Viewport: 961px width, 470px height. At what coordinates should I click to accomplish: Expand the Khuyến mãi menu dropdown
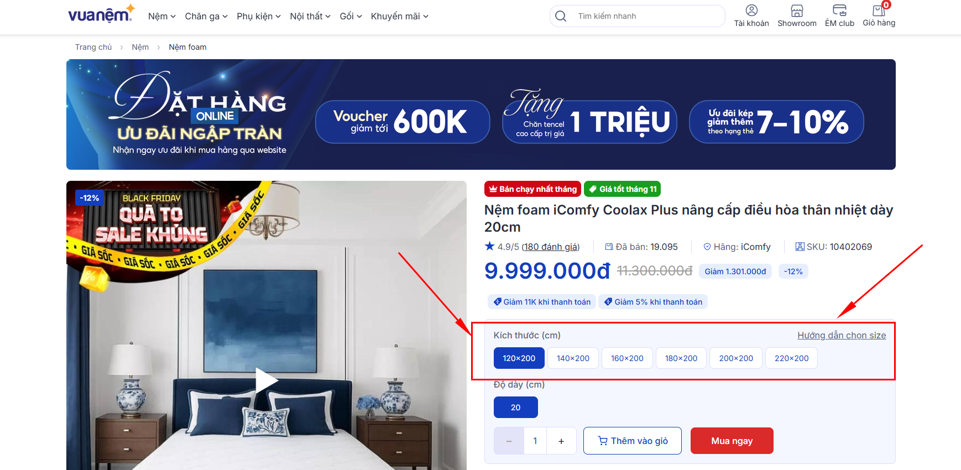point(400,16)
